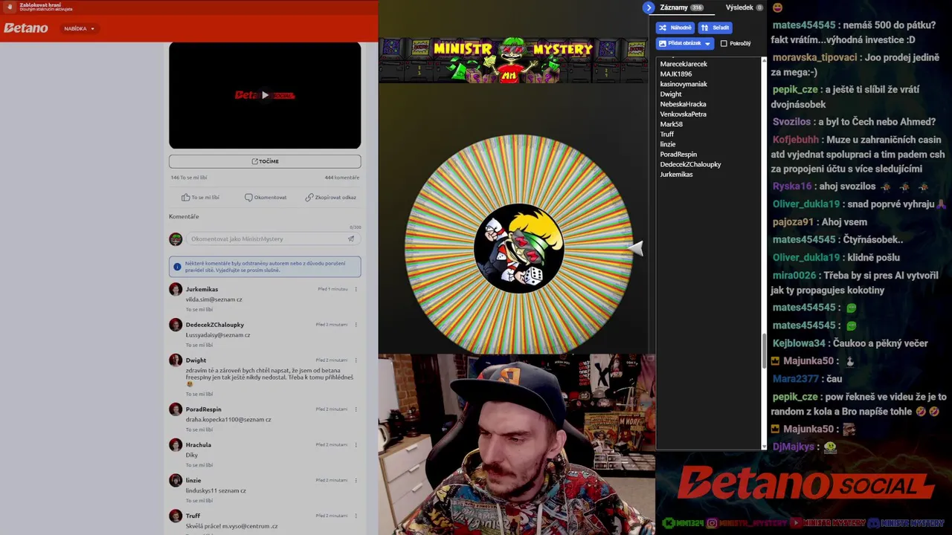The image size is (952, 535).
Task: Switch to the Výsledek tab
Action: tap(744, 7)
